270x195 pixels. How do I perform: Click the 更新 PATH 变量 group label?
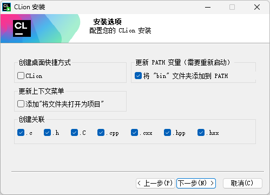coord(183,62)
